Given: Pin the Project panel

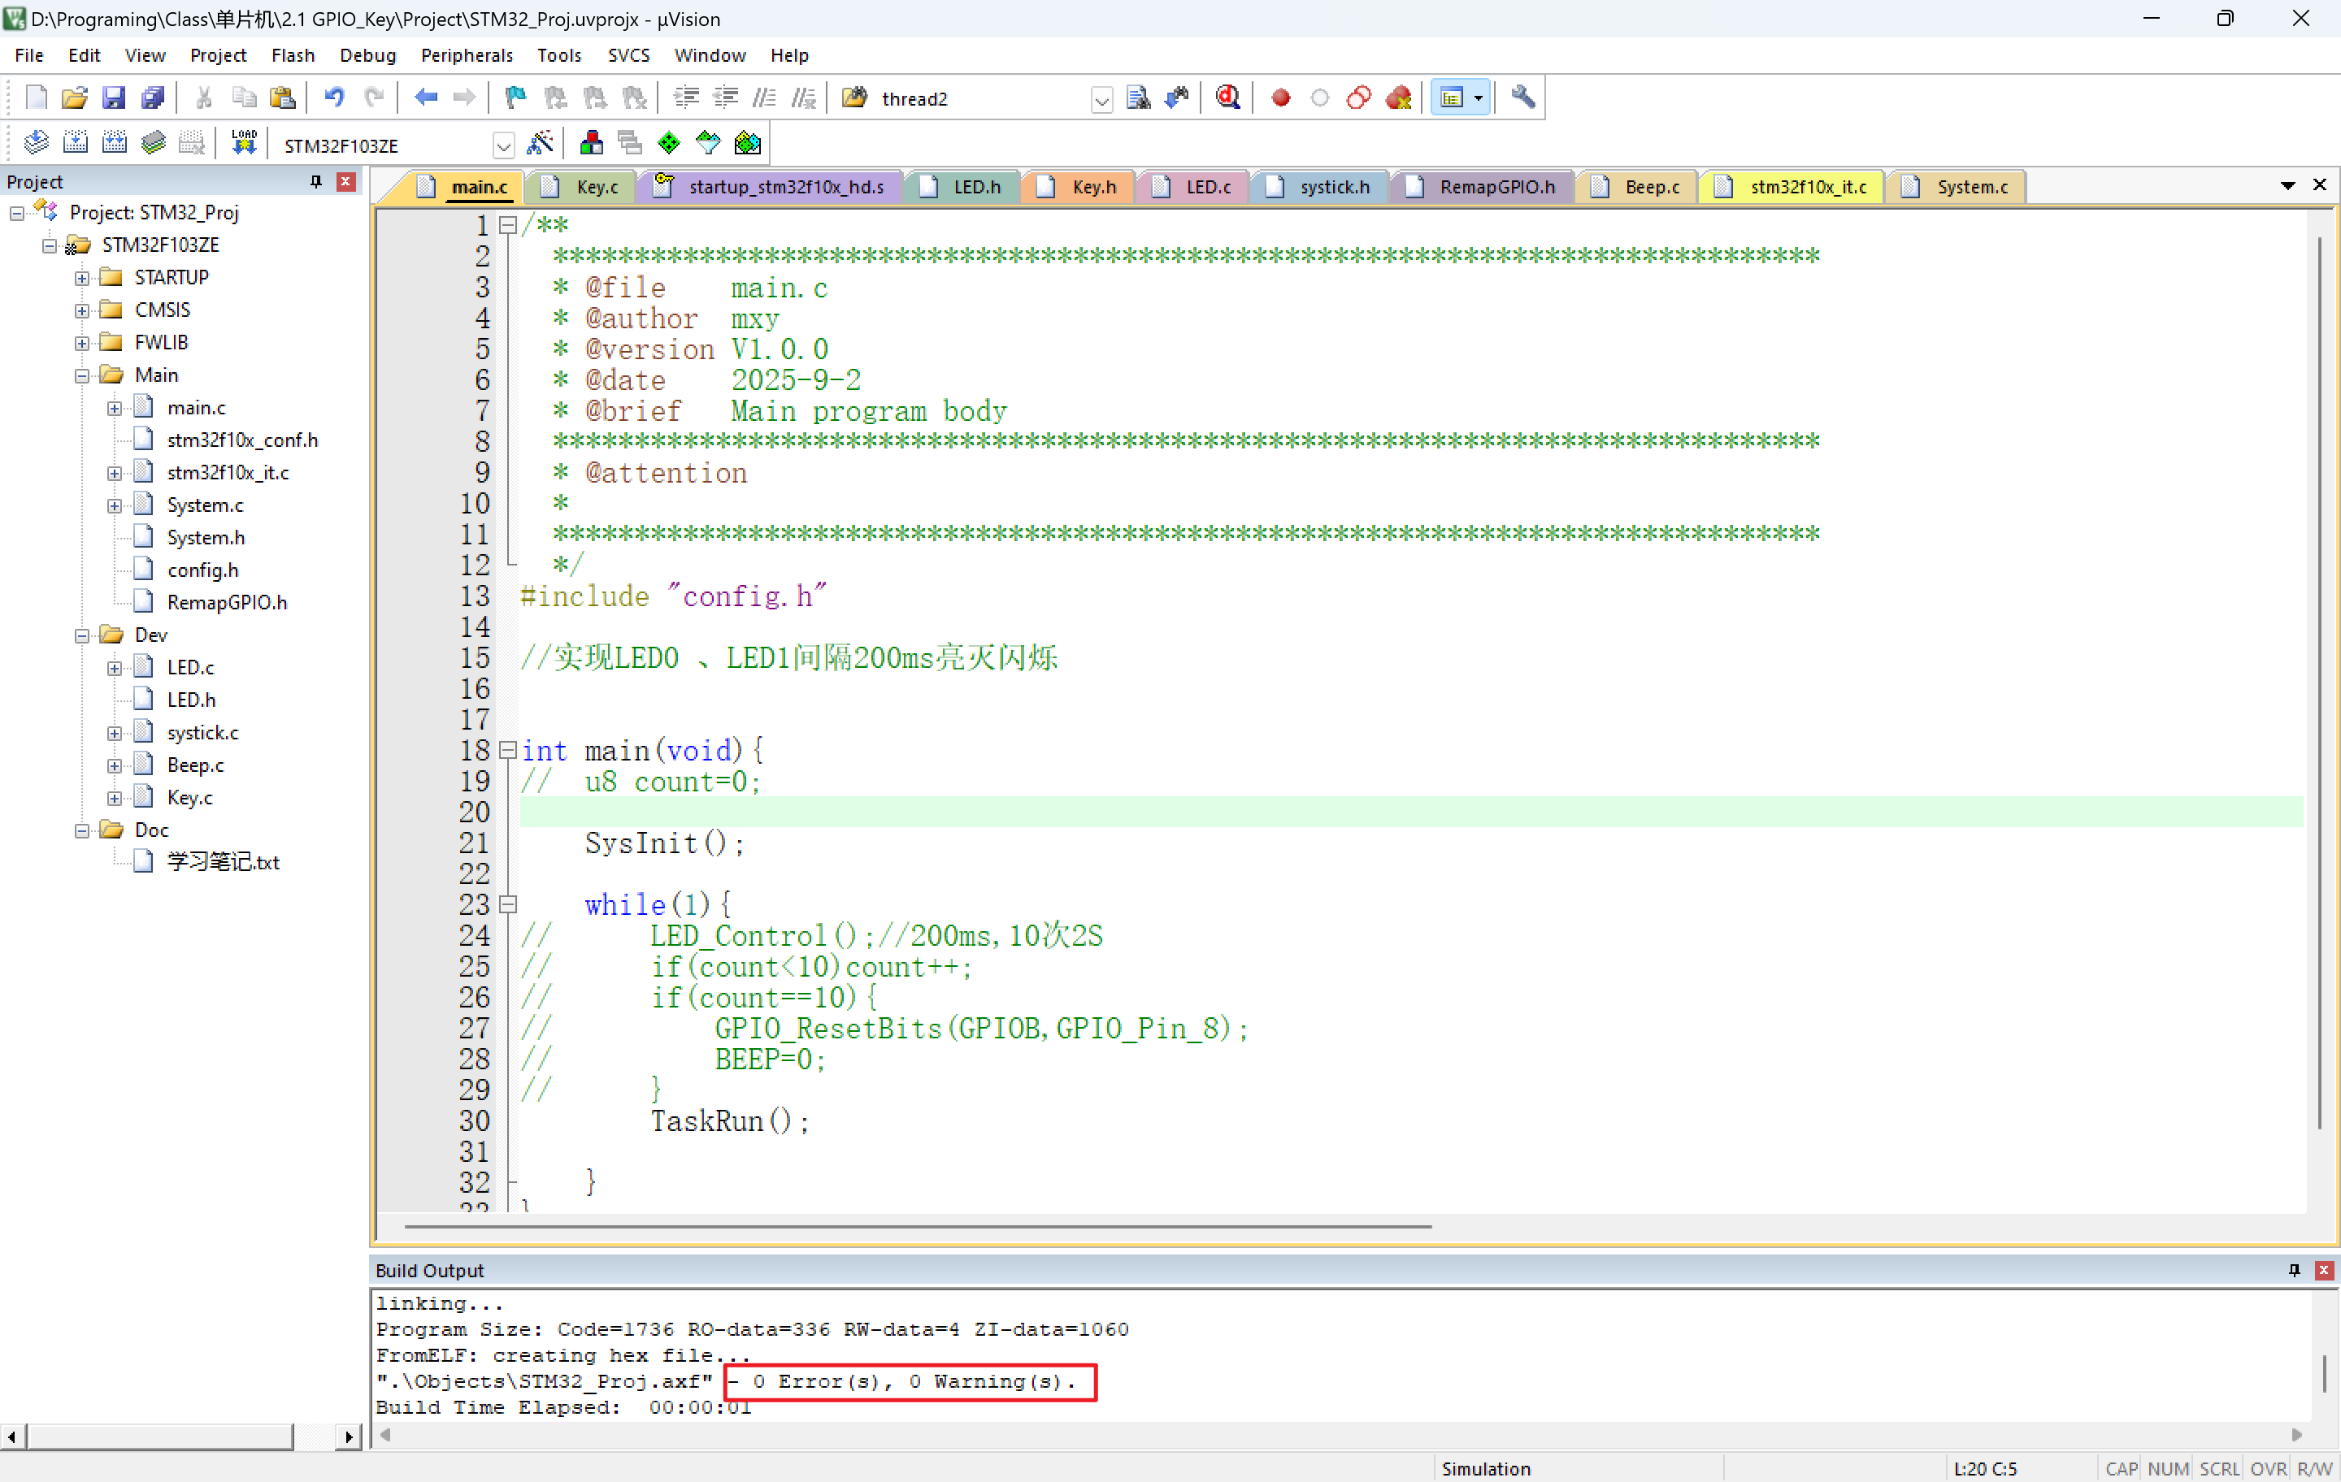Looking at the screenshot, I should (x=316, y=182).
